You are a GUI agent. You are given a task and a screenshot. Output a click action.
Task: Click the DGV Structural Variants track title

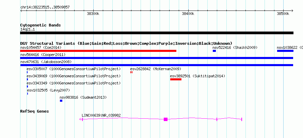point(126,43)
